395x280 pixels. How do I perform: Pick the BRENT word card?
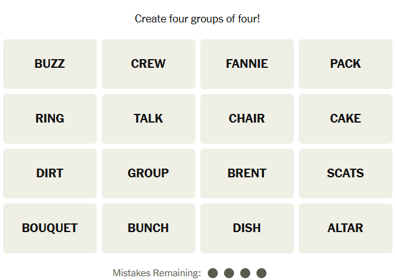247,174
